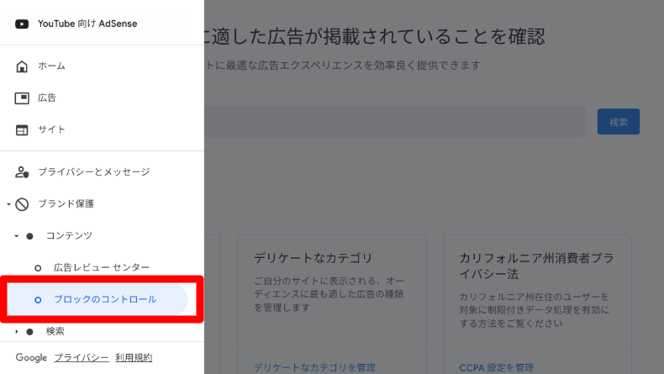
Task: Click the カリフォルニア州消費者プライバシー法 card heading
Action: click(x=536, y=266)
